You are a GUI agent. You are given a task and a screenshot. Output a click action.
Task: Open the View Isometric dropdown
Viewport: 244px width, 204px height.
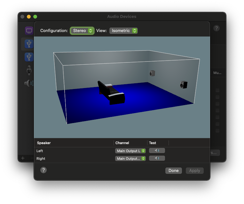[123, 31]
